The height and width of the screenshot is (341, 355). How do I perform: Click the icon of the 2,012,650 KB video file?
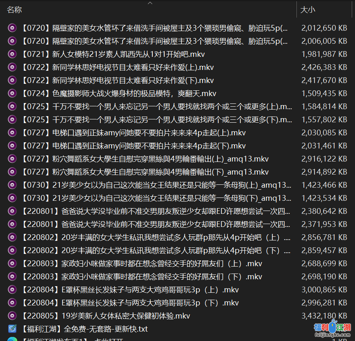click(12, 28)
